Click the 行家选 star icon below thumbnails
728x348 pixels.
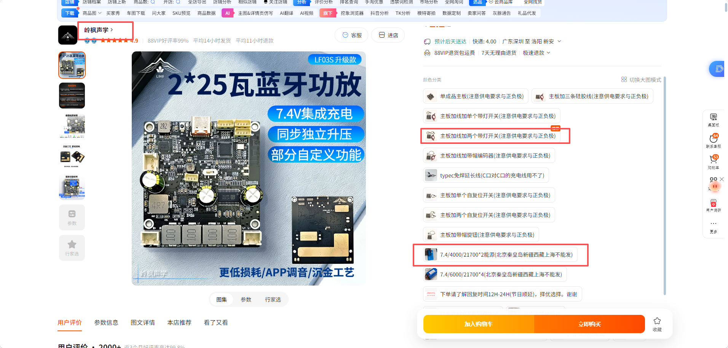(72, 248)
